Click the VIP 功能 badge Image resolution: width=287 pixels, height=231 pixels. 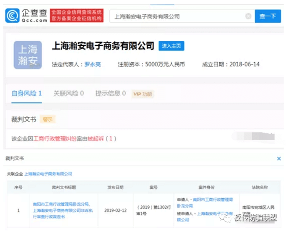(142, 94)
